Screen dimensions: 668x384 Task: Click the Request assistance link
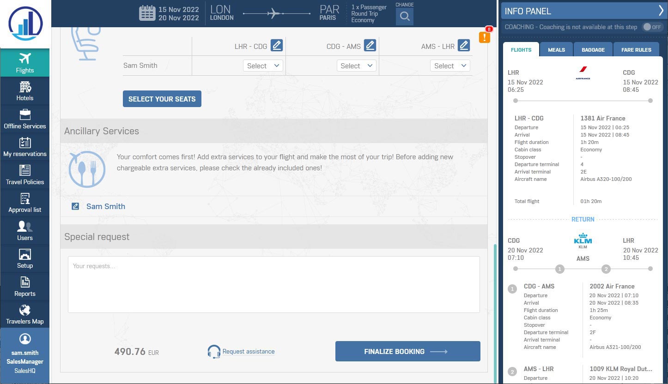tap(248, 352)
